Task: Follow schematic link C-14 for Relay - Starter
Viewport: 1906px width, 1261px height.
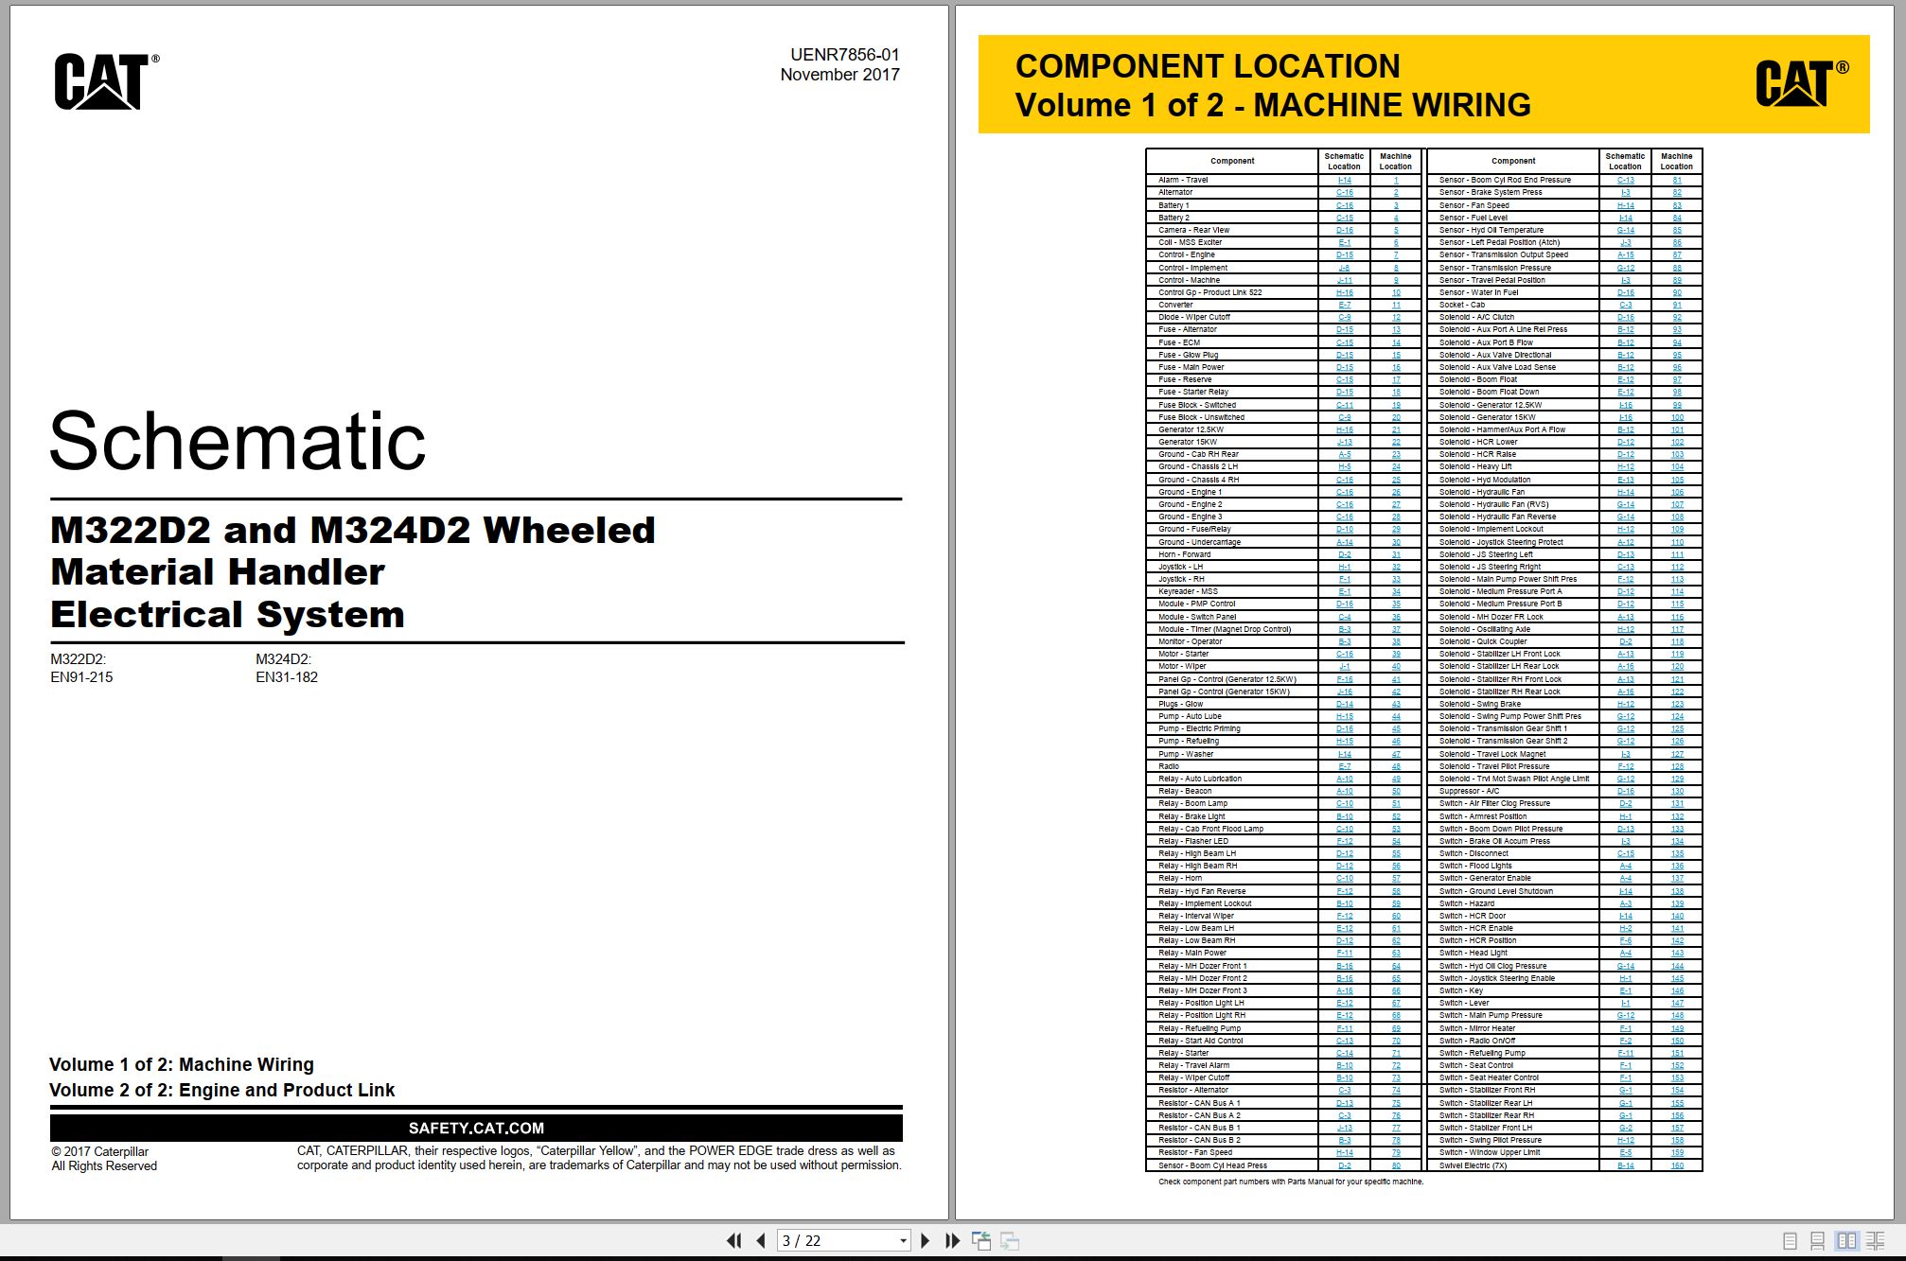Action: [x=1344, y=1053]
